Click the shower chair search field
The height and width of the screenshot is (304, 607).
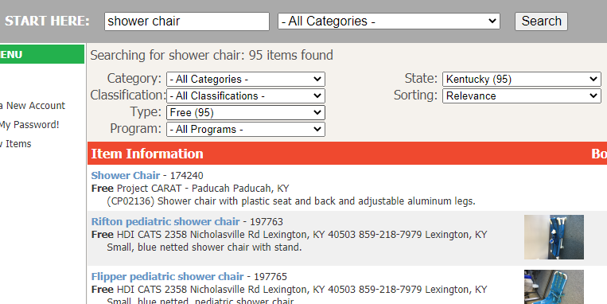click(187, 21)
